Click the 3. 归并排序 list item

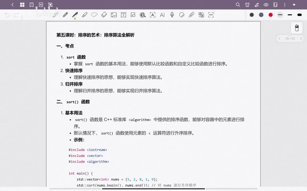tap(71, 84)
